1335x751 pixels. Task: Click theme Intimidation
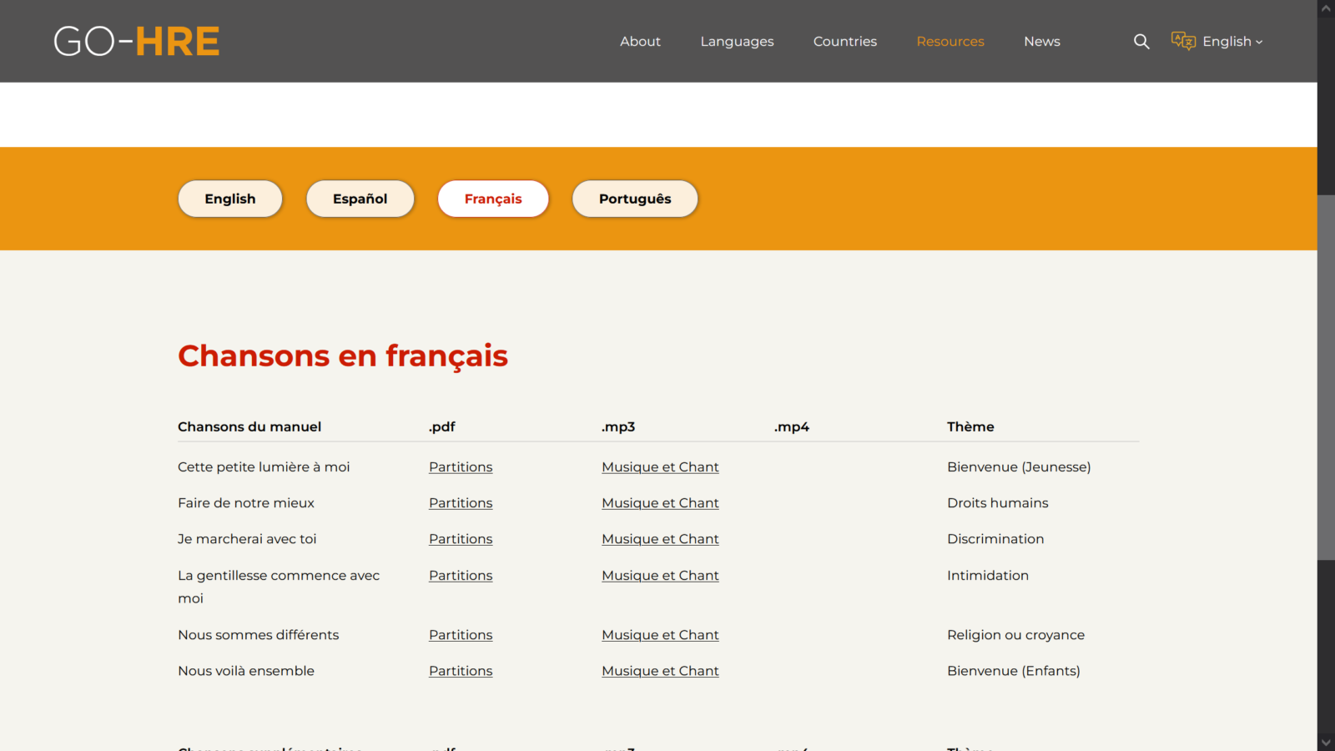[x=988, y=576]
